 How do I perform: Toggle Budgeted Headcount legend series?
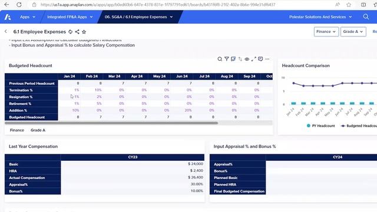coord(359,125)
